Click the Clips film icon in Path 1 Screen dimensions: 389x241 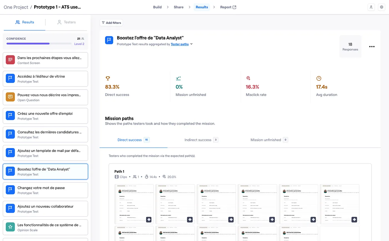coord(117,177)
